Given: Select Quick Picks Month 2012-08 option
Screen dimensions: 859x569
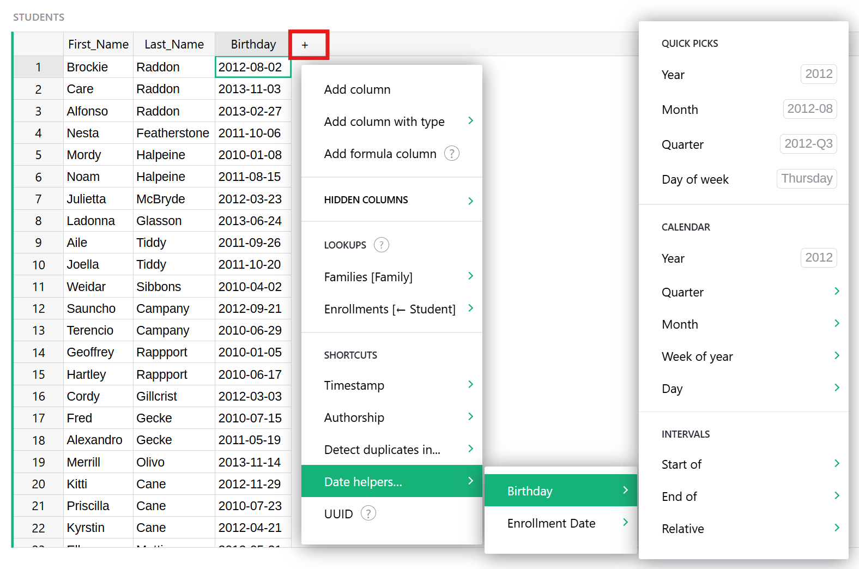Looking at the screenshot, I should [743, 110].
